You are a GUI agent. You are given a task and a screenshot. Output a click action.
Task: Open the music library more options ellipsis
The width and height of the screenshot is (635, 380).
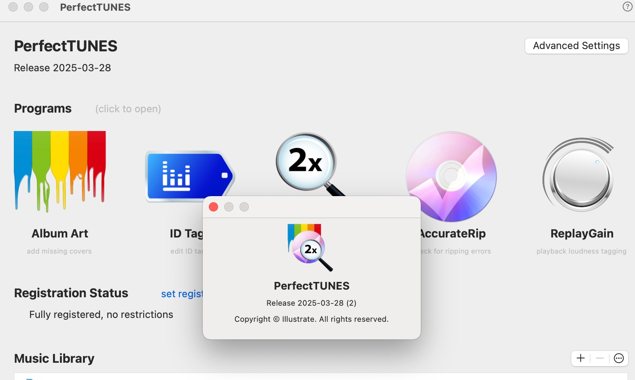click(618, 358)
